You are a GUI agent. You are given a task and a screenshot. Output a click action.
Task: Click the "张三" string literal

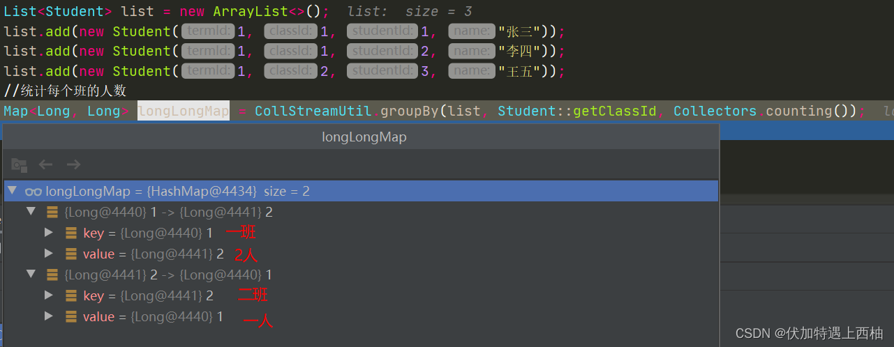pyautogui.click(x=519, y=31)
